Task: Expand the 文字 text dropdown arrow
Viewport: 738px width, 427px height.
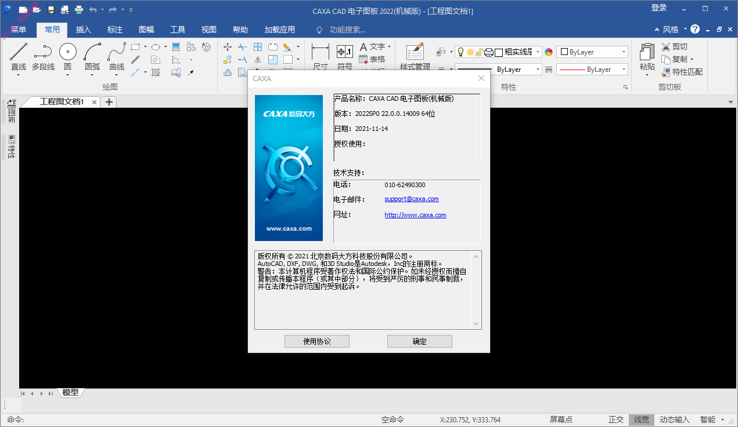Action: click(389, 46)
